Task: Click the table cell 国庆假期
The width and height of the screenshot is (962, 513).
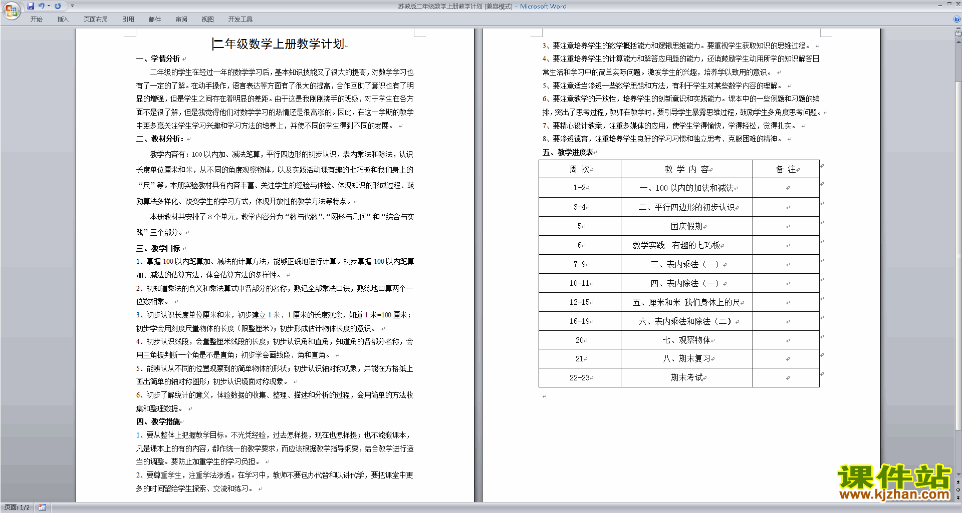Action: [x=686, y=226]
